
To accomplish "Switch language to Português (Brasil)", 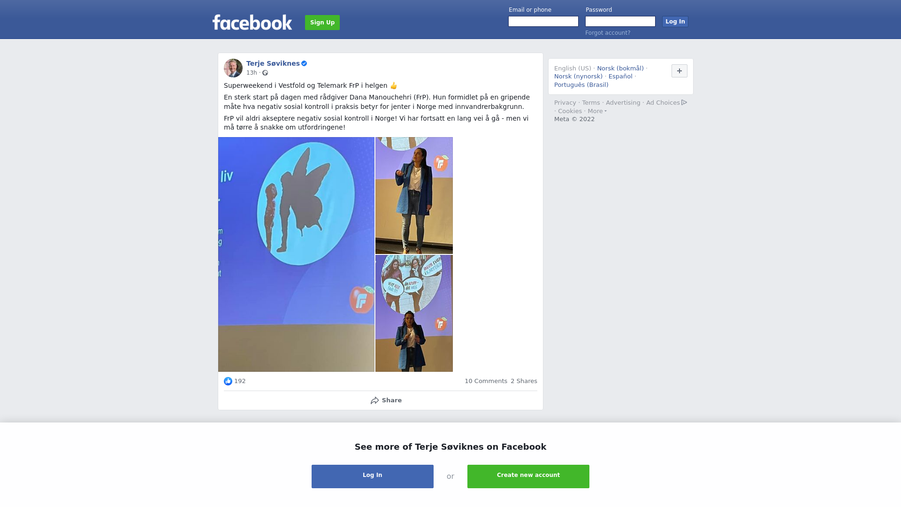I will tap(581, 85).
